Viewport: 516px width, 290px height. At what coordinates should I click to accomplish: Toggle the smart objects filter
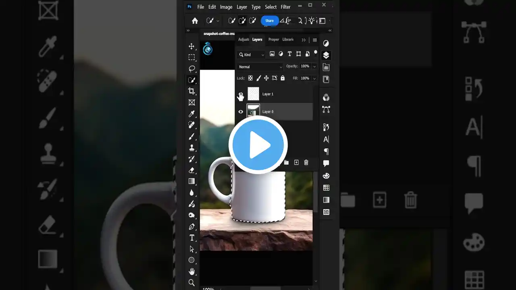pyautogui.click(x=307, y=54)
